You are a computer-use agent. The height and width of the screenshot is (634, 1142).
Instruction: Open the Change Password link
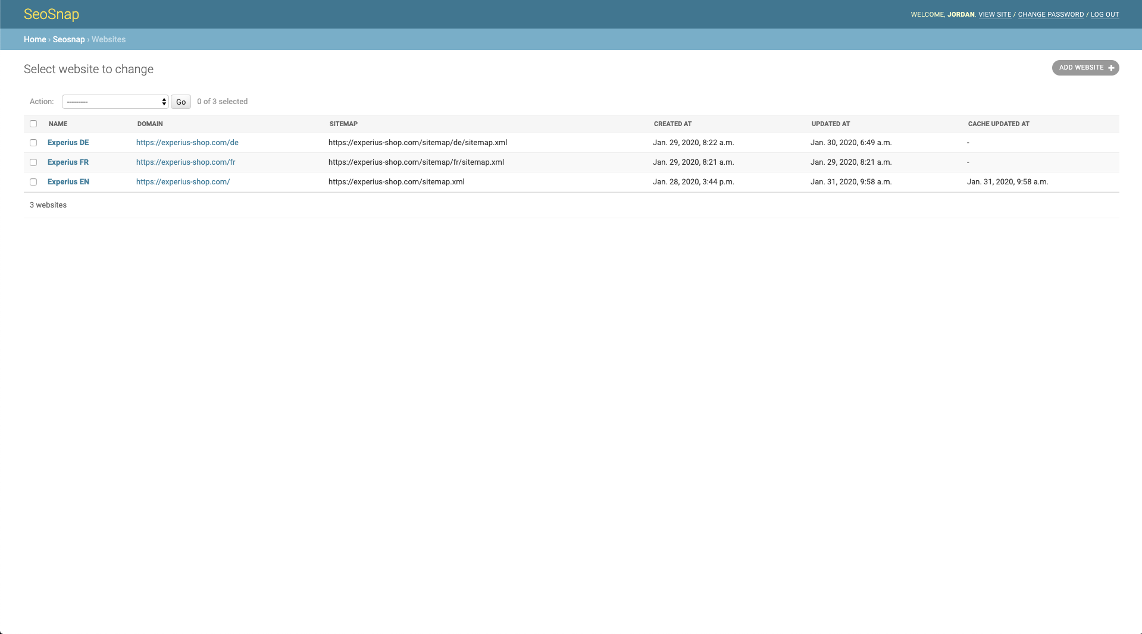tap(1050, 14)
